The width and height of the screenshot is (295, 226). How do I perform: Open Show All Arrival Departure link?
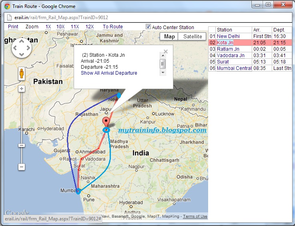click(109, 73)
